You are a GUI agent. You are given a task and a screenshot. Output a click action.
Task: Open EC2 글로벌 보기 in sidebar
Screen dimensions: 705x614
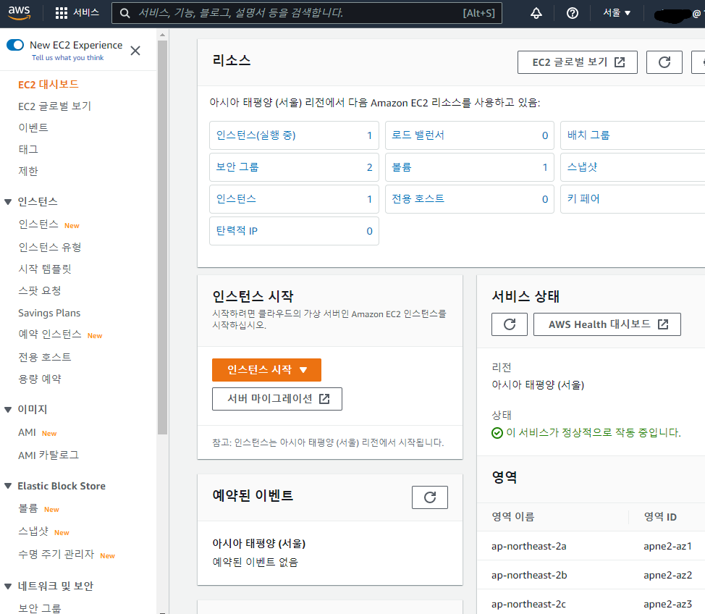pos(54,106)
